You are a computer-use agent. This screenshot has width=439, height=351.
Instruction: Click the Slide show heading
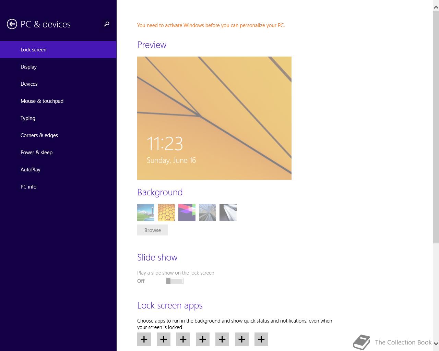click(x=157, y=257)
